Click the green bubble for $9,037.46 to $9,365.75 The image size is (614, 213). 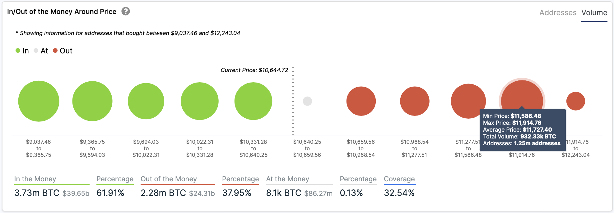point(39,101)
